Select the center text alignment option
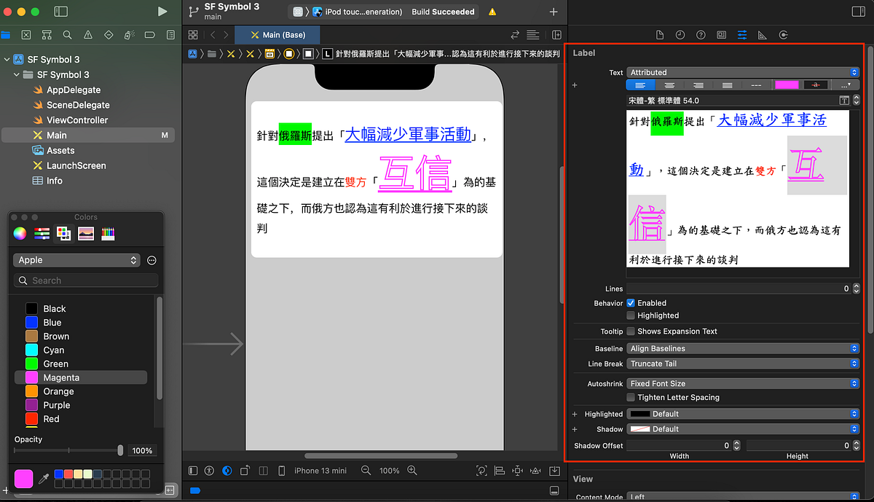The width and height of the screenshot is (874, 502). tap(669, 85)
